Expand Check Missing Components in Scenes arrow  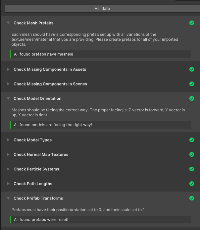[8, 84]
